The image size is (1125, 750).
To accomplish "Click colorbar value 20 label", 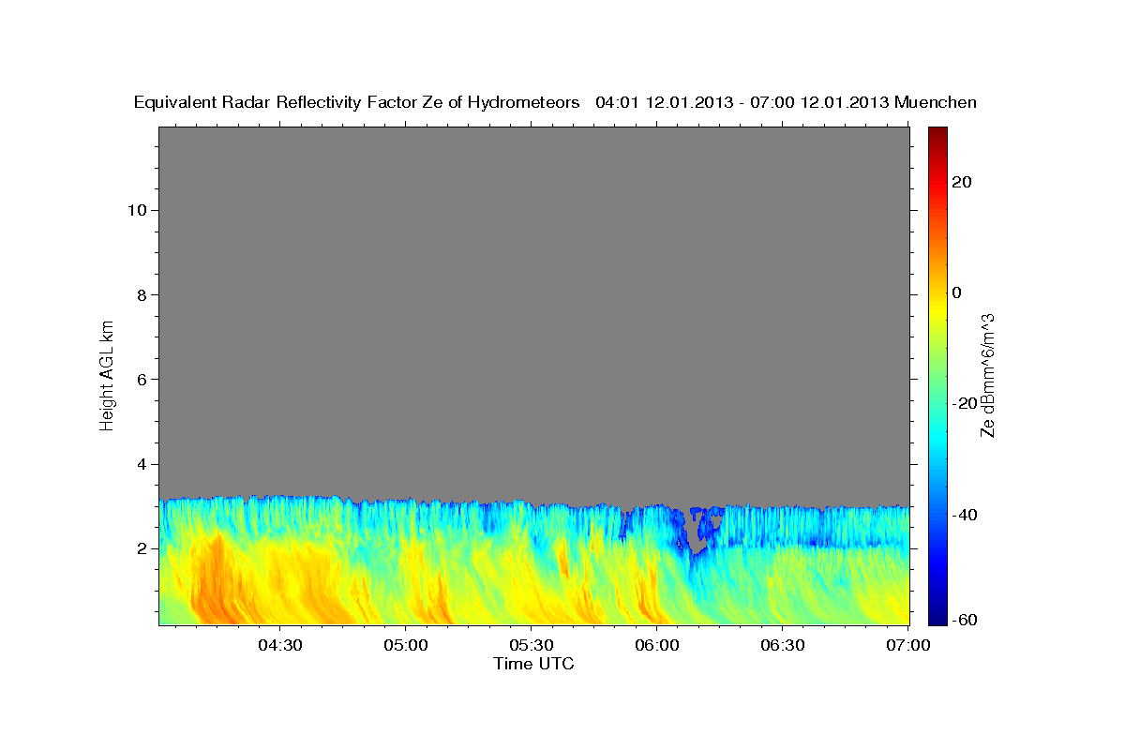I will (962, 182).
